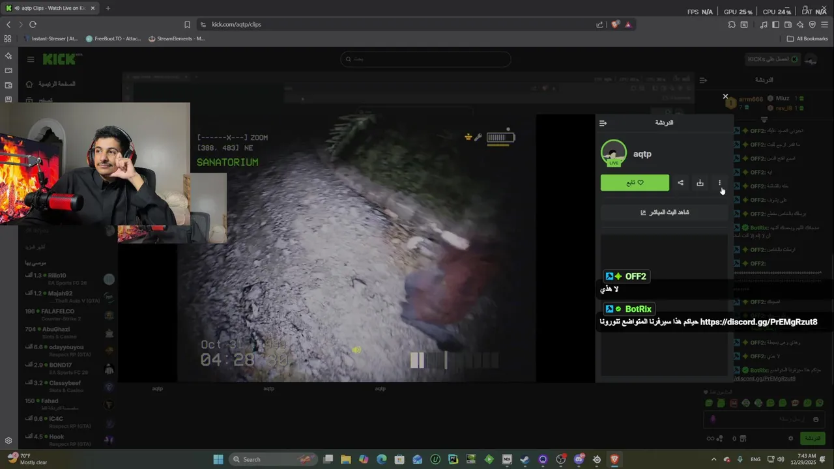Open Windows Start menu
The width and height of the screenshot is (834, 469).
pyautogui.click(x=218, y=459)
